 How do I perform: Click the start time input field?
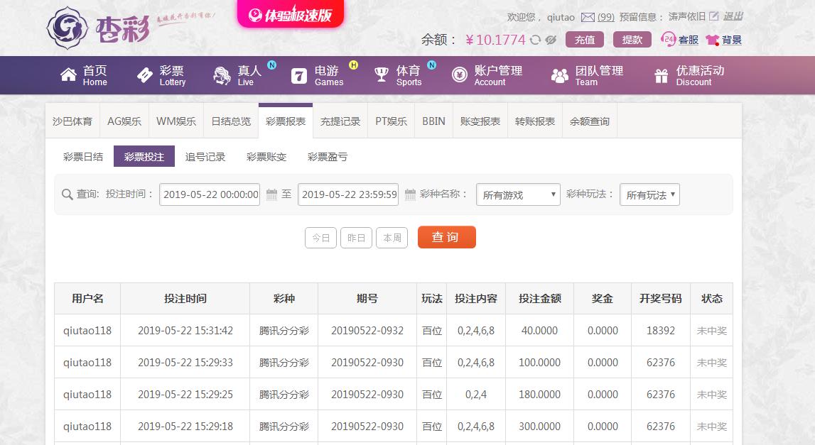tap(210, 194)
